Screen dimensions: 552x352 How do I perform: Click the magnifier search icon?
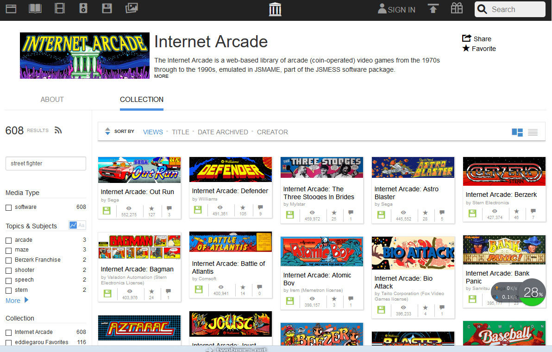[482, 9]
